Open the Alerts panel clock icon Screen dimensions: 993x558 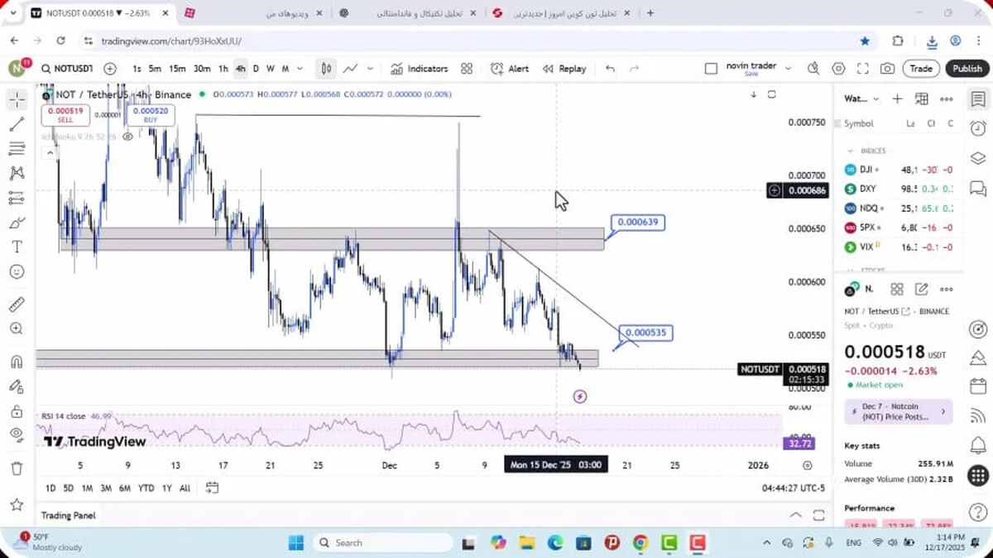978,128
